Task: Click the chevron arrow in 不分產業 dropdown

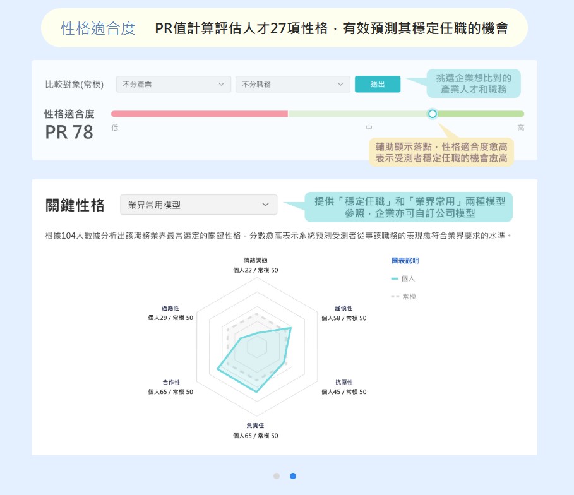Action: [221, 84]
